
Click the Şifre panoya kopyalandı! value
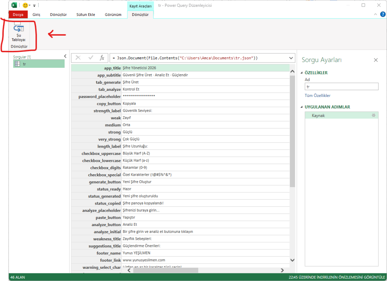(x=143, y=203)
